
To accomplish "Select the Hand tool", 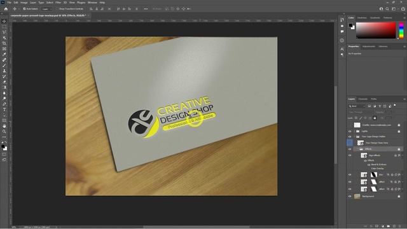I will [x=4, y=126].
